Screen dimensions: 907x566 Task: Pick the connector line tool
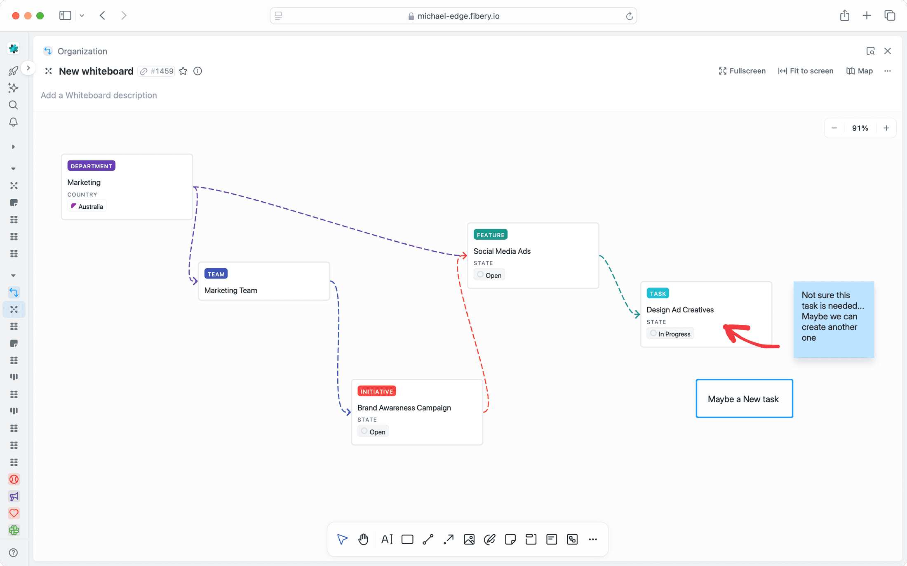point(428,539)
